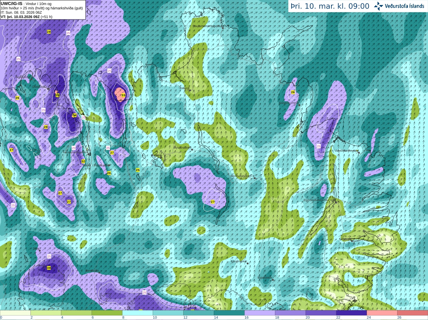
Task: Click the 14–16 m/s dark teal legend swatch
Action: click(229, 313)
